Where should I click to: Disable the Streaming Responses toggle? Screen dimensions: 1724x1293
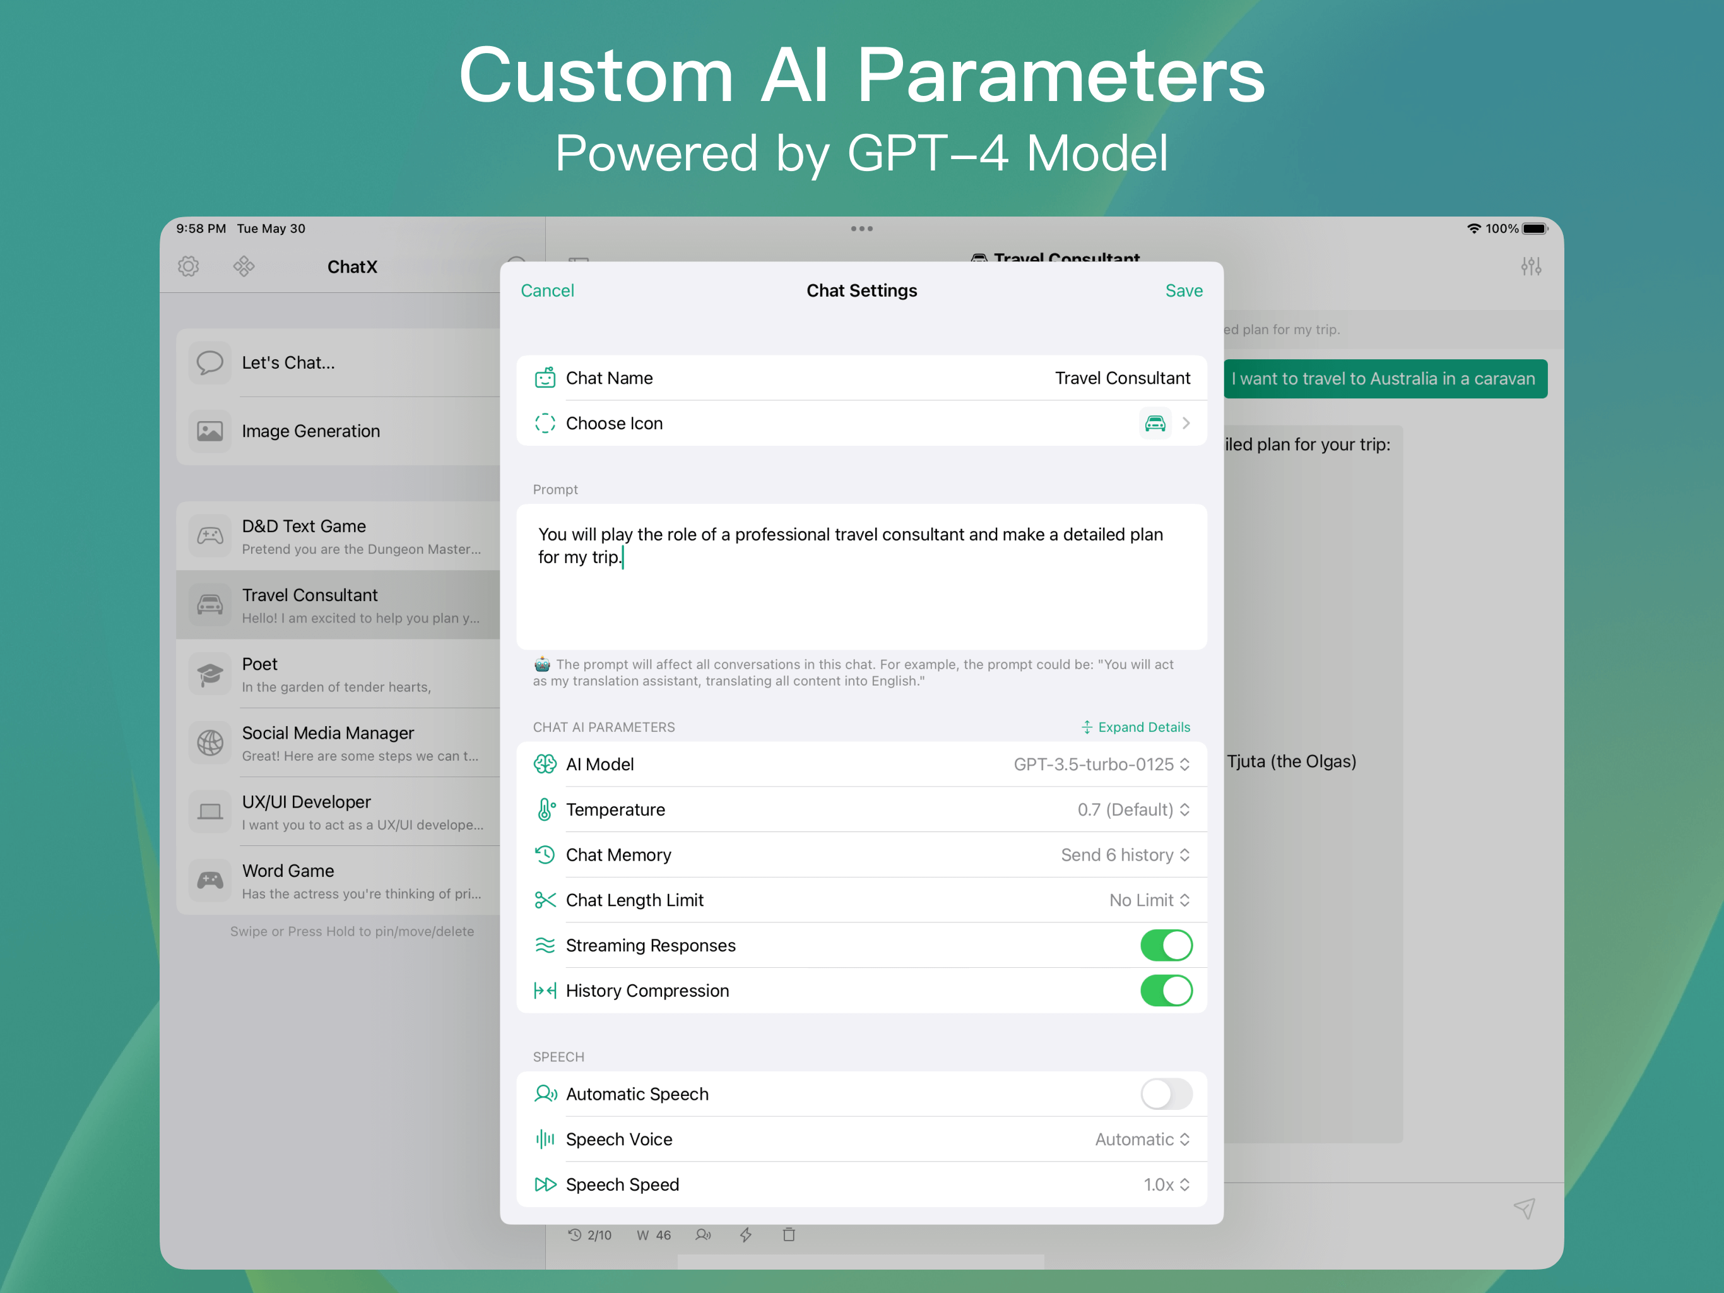pyautogui.click(x=1165, y=945)
